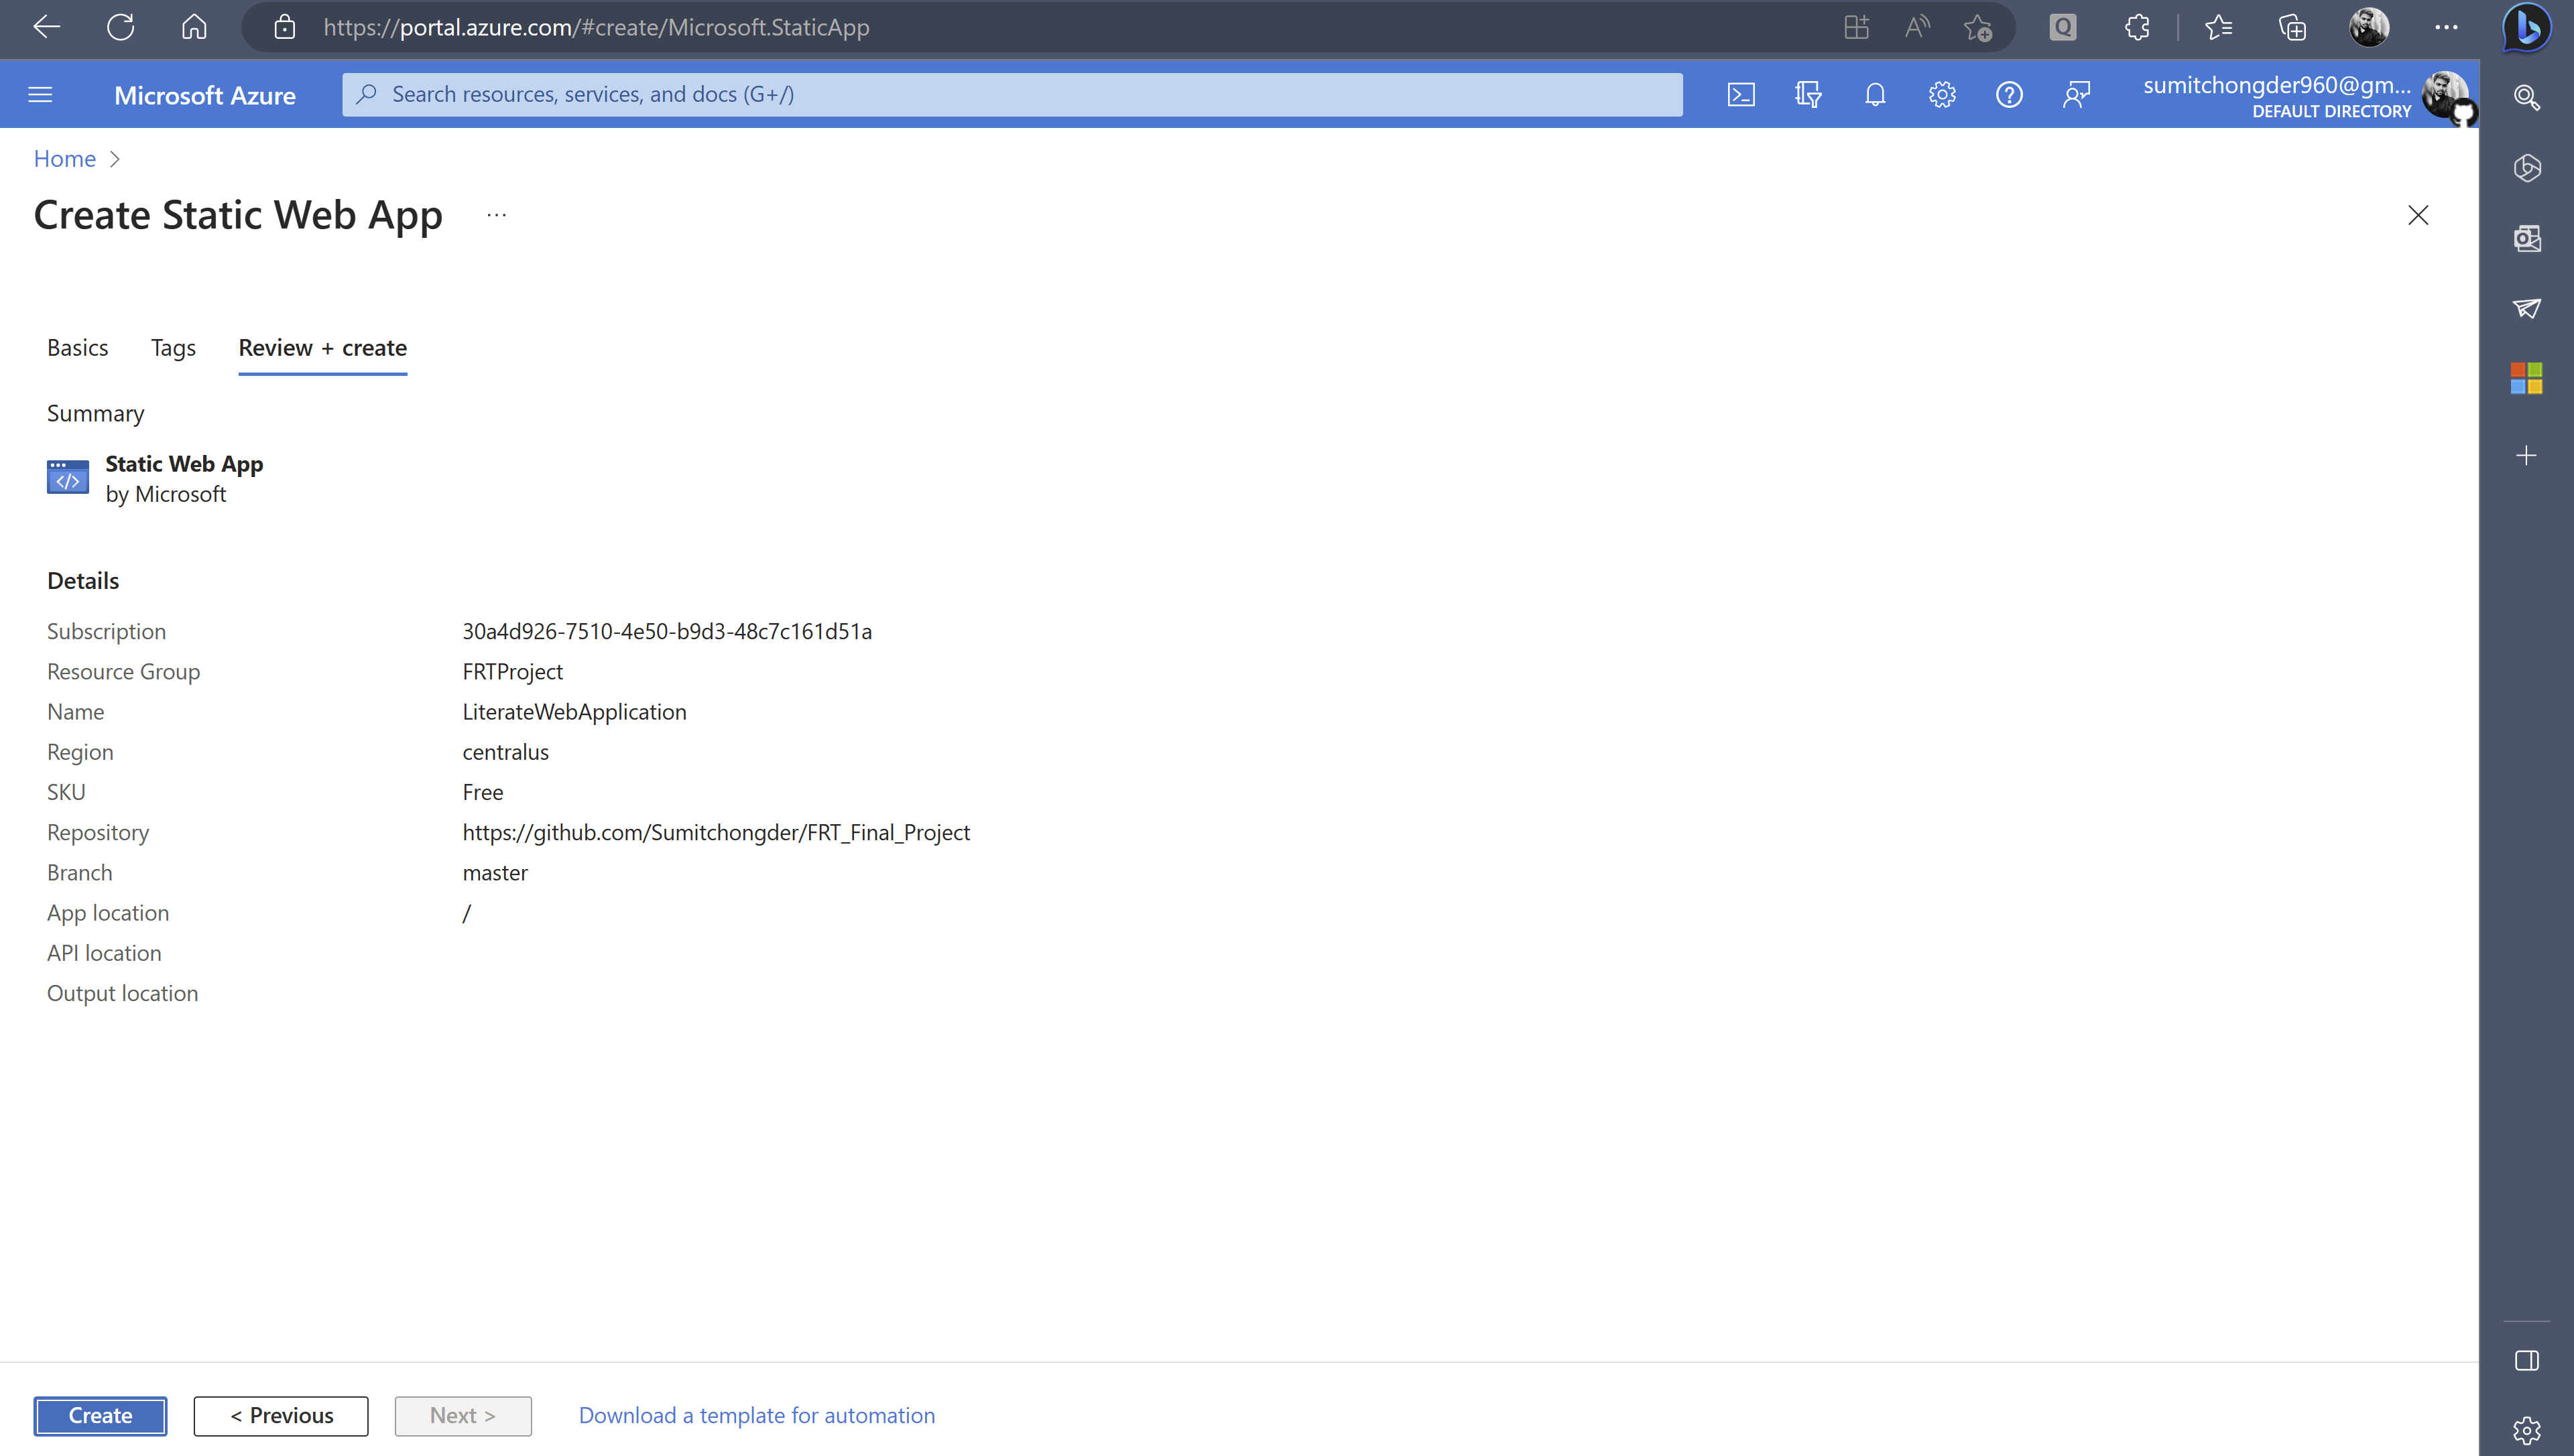Open Edge favorites dropdown
Viewport: 2574px width, 1456px height.
(x=2218, y=27)
